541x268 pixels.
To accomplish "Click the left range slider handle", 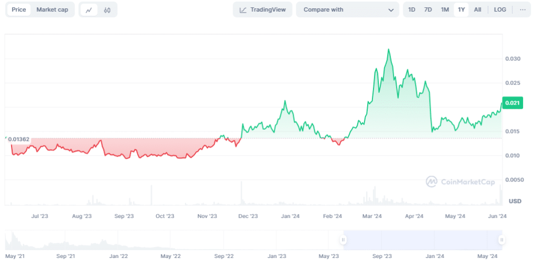I will (343, 240).
